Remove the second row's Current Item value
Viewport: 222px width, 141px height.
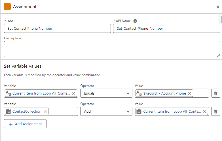coord(205,112)
